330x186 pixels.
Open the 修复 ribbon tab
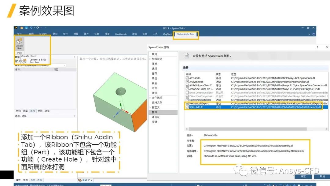point(97,34)
